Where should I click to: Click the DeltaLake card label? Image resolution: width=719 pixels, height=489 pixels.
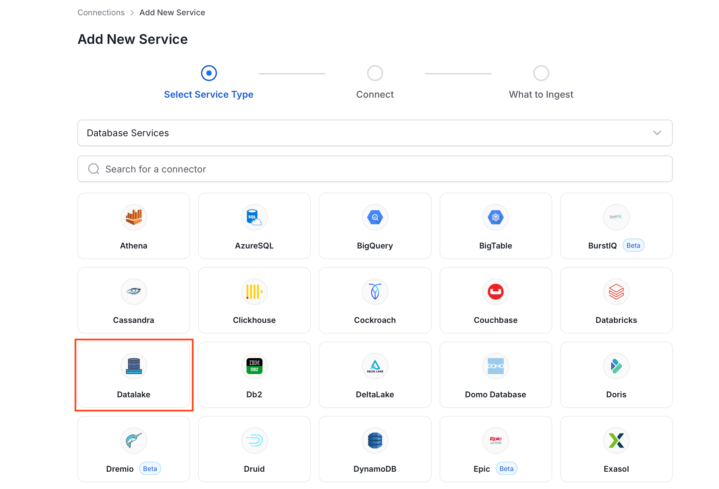(x=375, y=394)
